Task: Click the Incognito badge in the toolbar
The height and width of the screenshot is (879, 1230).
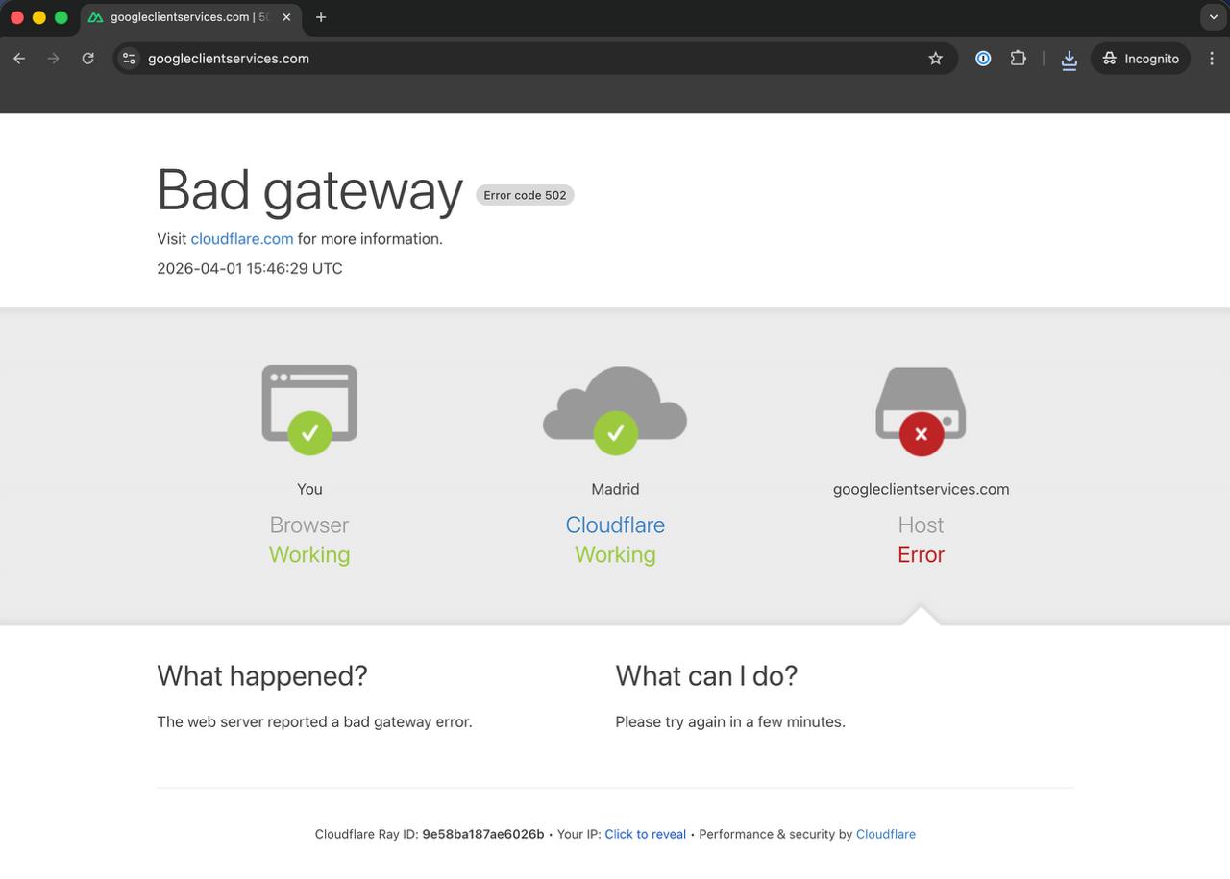Action: coord(1141,58)
